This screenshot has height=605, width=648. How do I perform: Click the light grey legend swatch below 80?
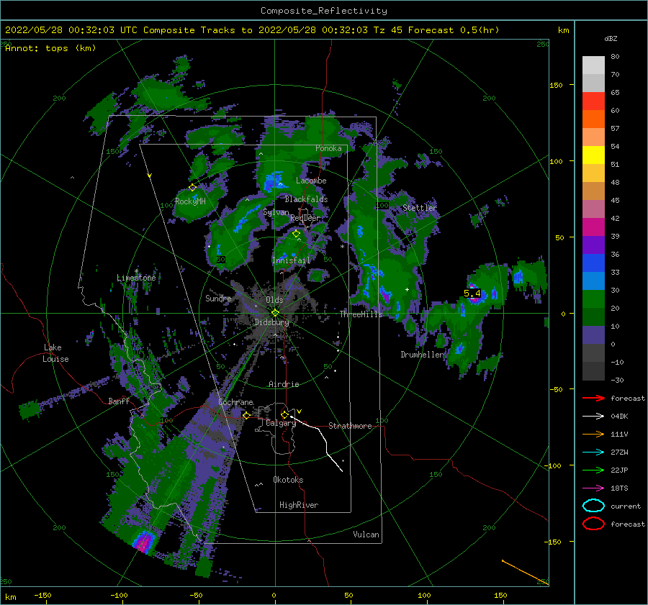(593, 65)
